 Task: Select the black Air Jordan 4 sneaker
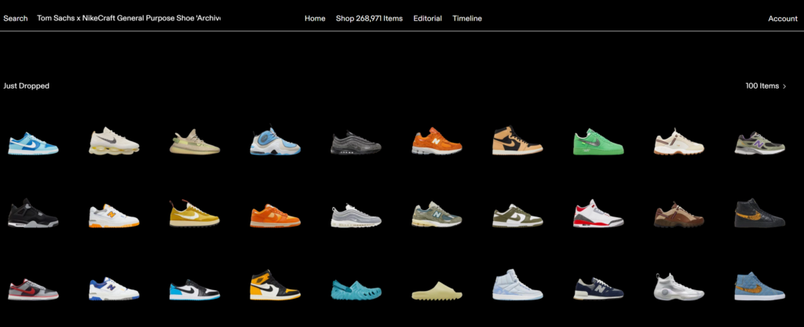pos(33,213)
